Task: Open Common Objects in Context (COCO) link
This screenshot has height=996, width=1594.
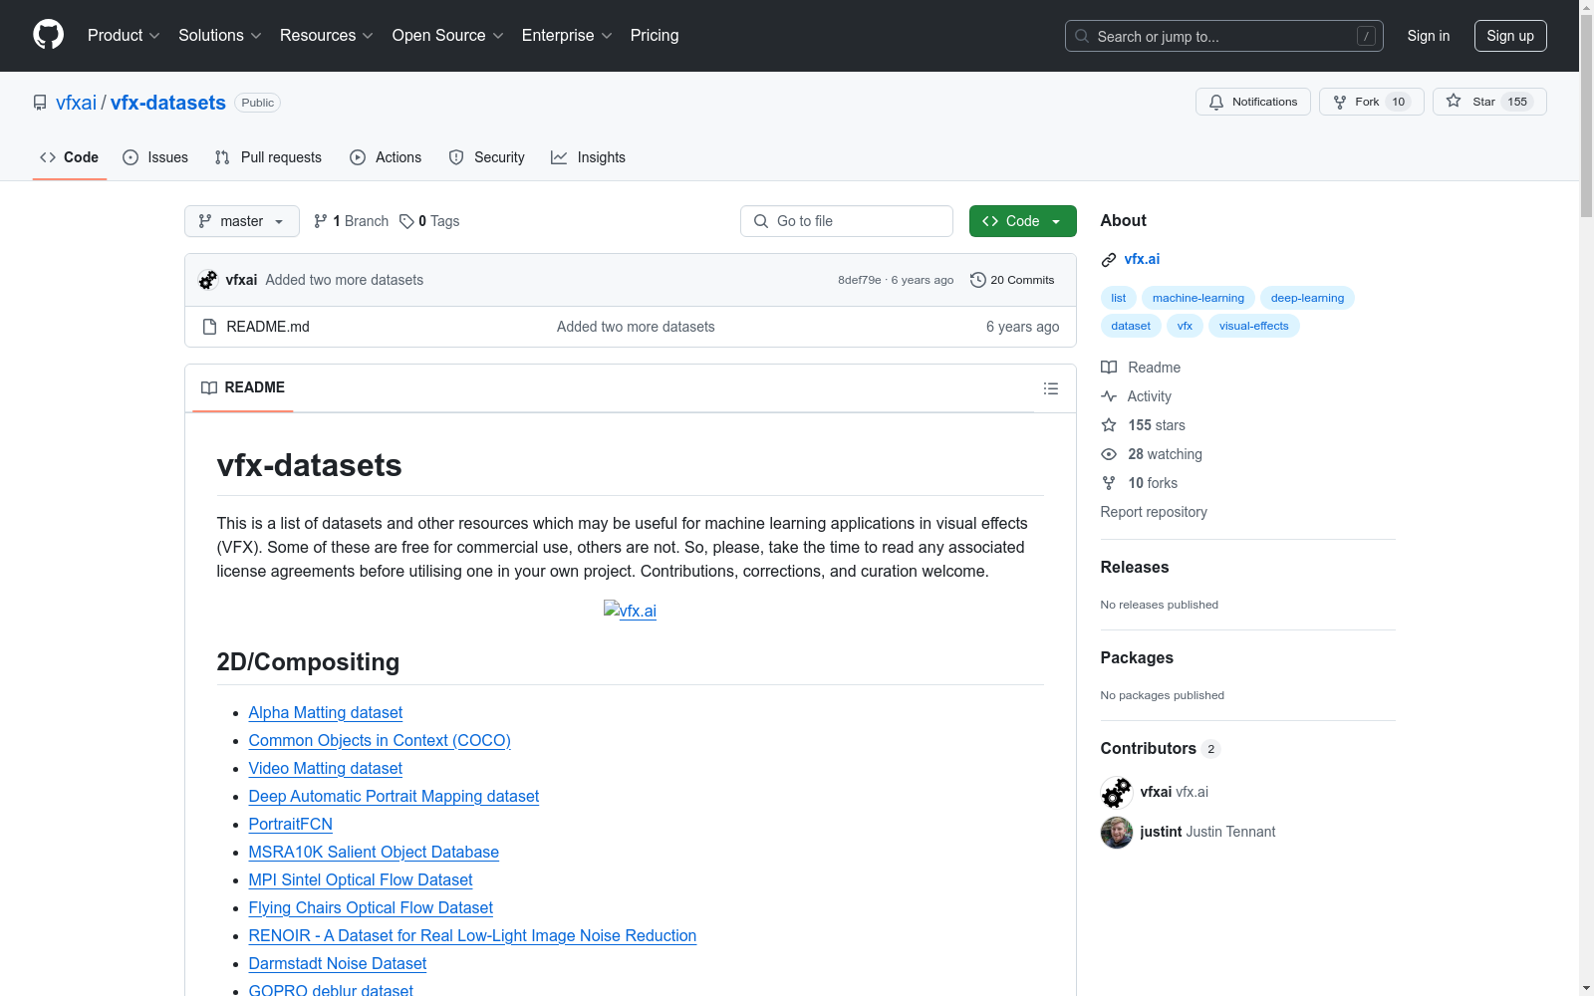Action: point(380,741)
